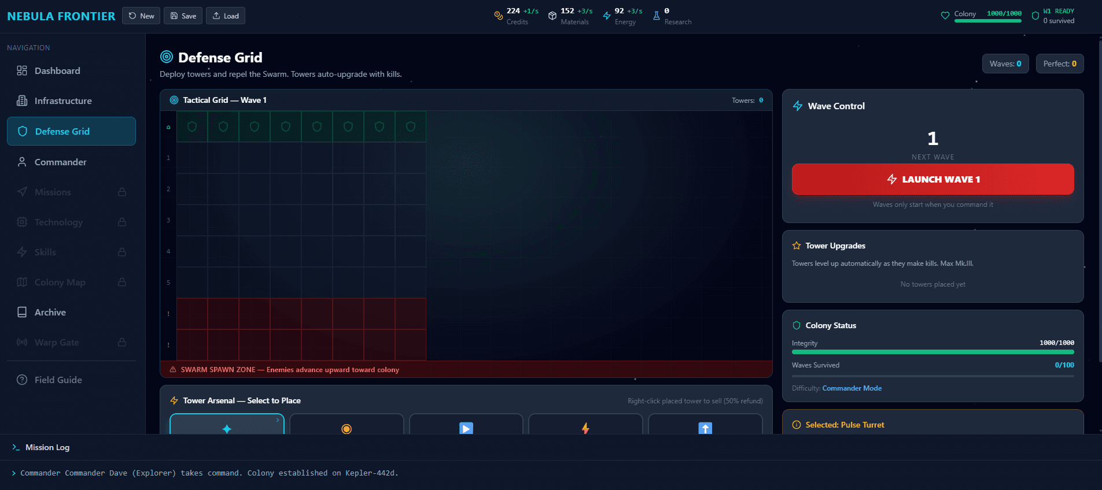Click the locked Missions nav item
The image size is (1102, 490).
(71, 192)
